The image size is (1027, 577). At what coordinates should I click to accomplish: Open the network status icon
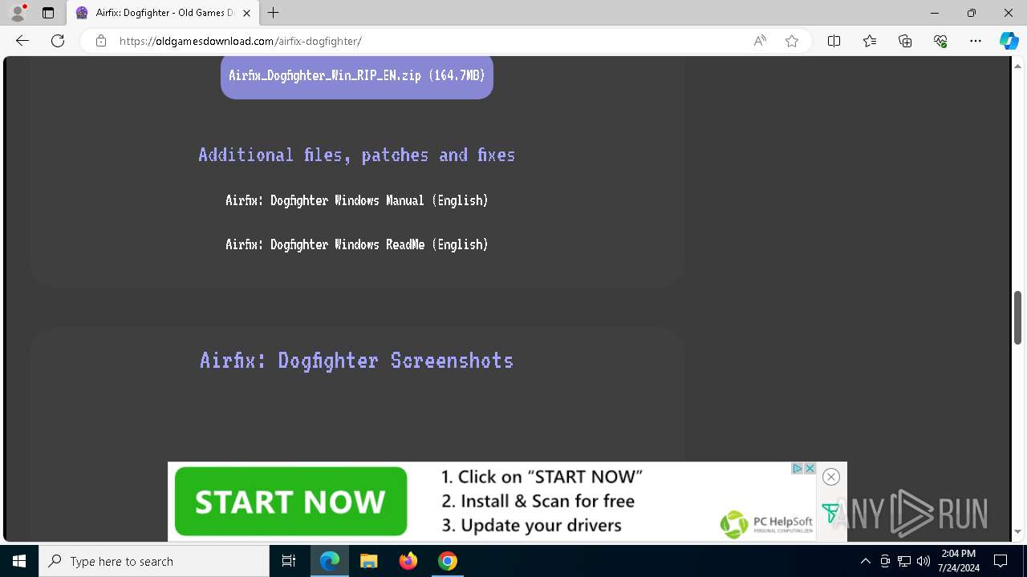click(904, 561)
